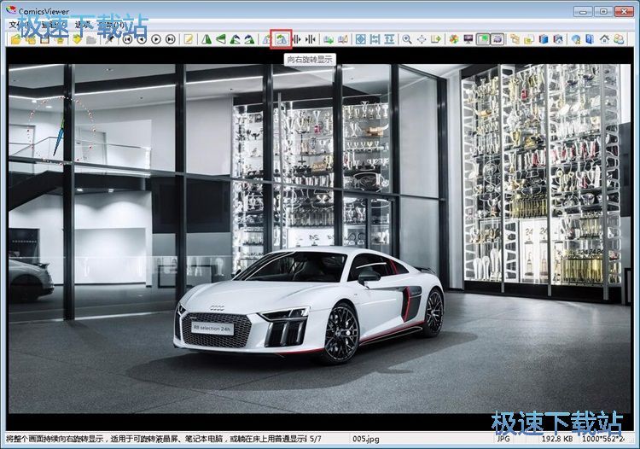
Task: Click the highlighted rotate right display icon
Action: point(281,39)
